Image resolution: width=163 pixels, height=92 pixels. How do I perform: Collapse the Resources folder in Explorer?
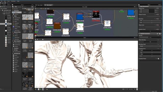pyautogui.click(x=3, y=14)
